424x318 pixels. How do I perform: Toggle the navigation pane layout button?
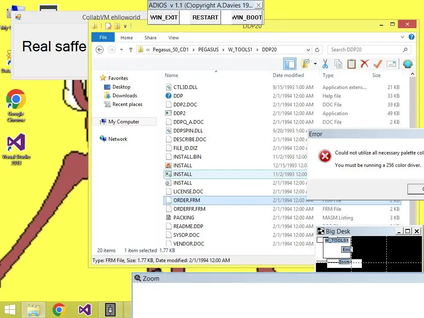[x=289, y=64]
